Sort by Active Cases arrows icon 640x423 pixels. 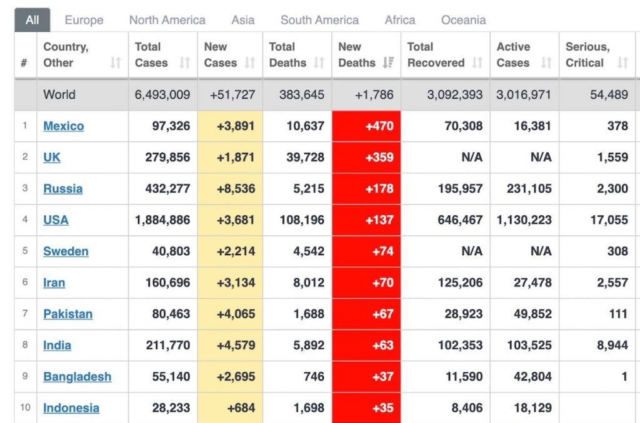tap(546, 63)
